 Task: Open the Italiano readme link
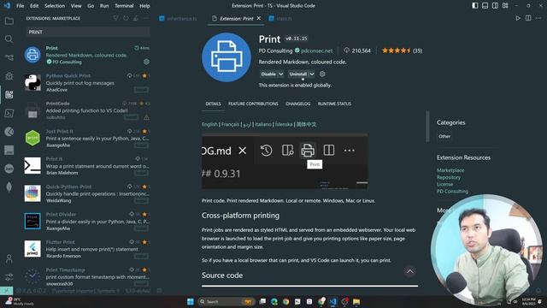(263, 124)
